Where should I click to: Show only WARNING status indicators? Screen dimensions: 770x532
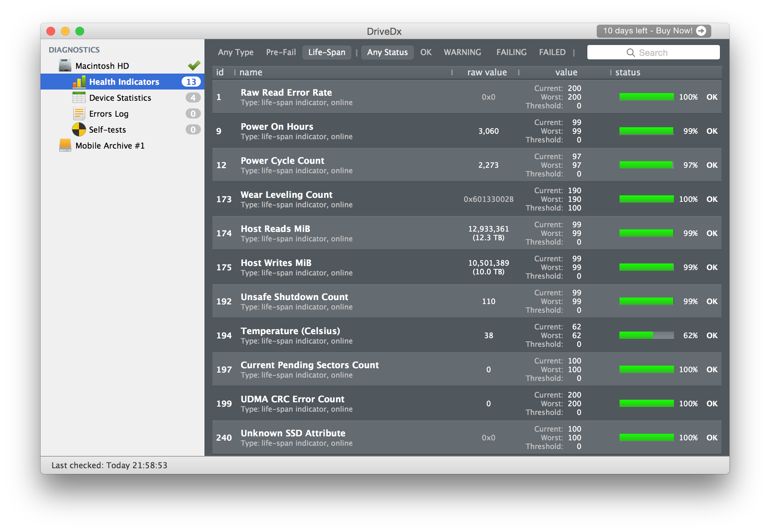462,52
